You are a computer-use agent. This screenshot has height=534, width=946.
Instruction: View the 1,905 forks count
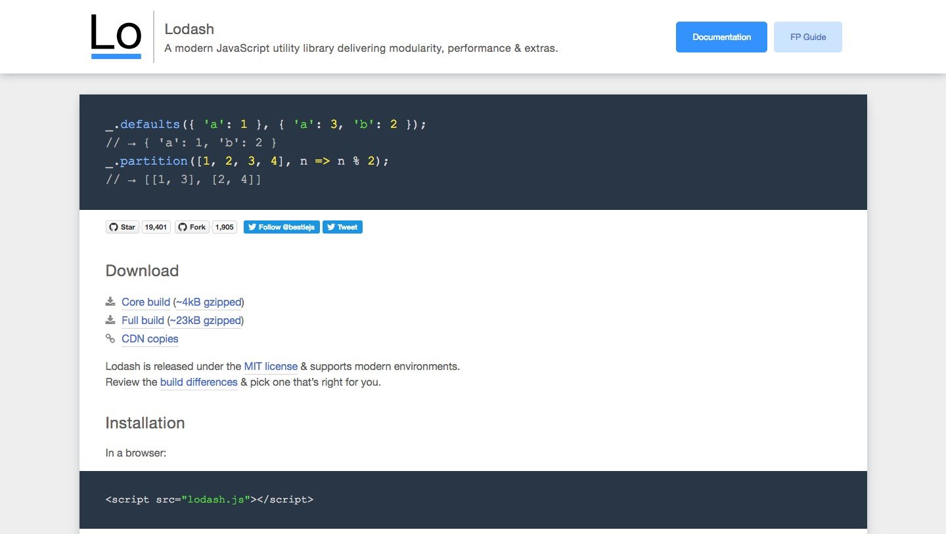click(x=225, y=227)
